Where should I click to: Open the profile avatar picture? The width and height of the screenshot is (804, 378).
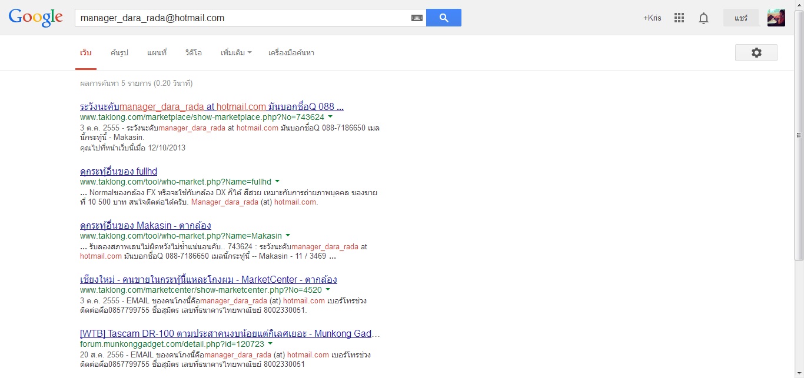[x=776, y=18]
